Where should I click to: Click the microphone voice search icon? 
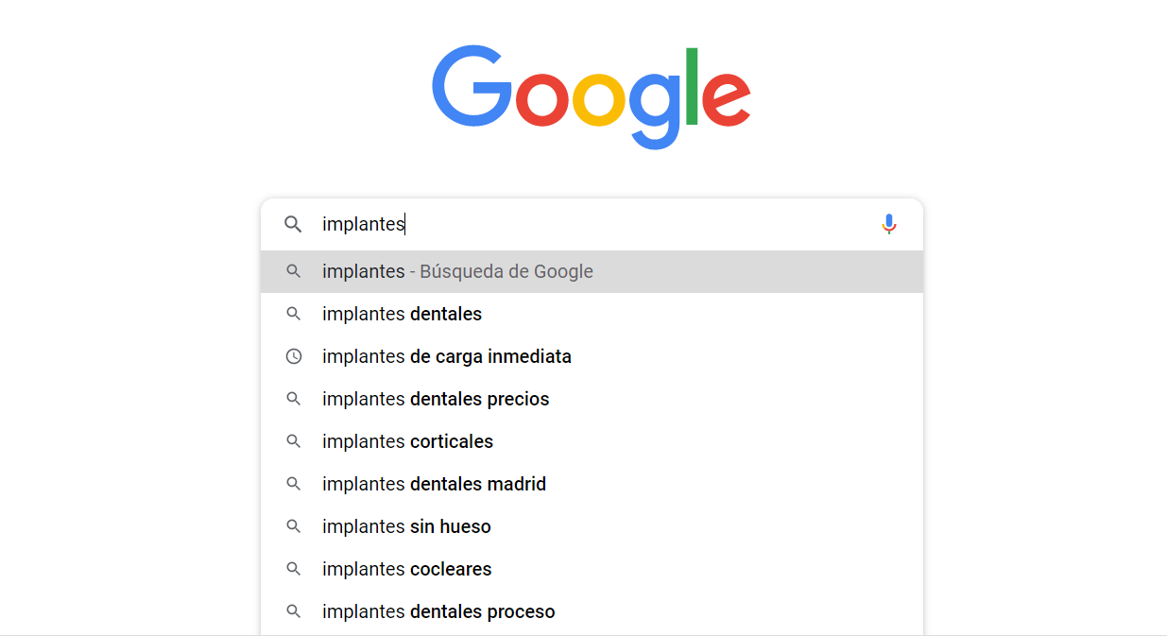coord(888,224)
